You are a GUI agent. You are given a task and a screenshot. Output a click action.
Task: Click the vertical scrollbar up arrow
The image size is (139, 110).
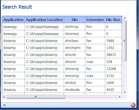[125, 18]
